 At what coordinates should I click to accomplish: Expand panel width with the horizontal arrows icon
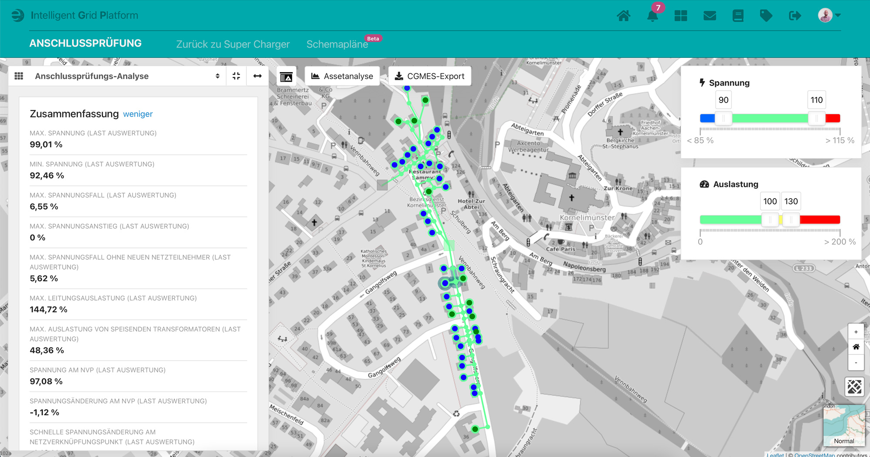tap(257, 76)
